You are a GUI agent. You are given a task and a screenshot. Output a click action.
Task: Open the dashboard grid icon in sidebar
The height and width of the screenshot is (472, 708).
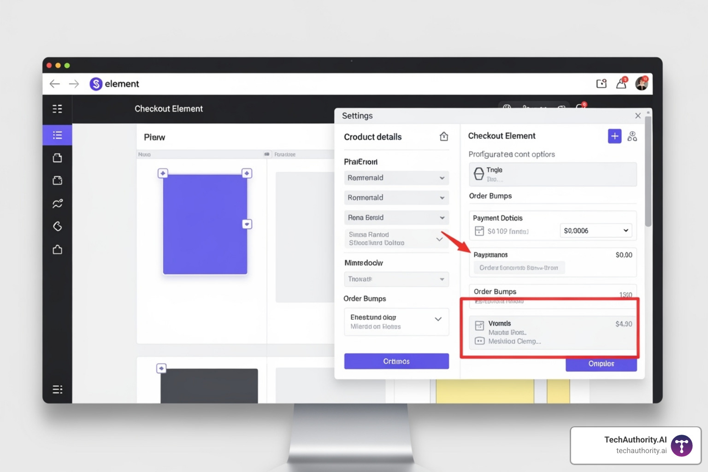coord(57,109)
